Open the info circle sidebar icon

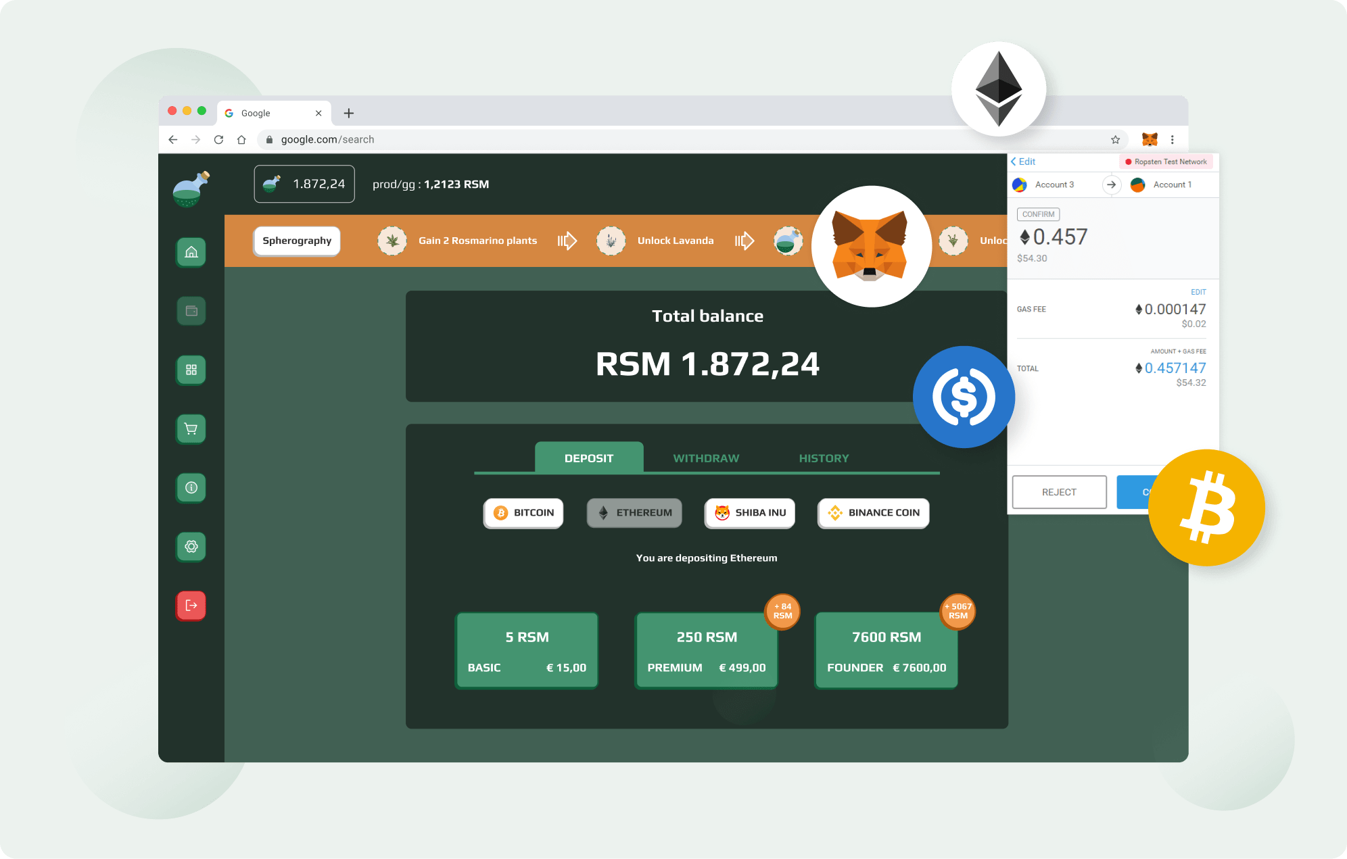point(191,487)
